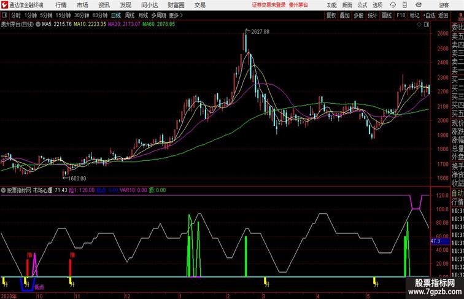Toggle the side panel icon left of 分时

pos(4,15)
